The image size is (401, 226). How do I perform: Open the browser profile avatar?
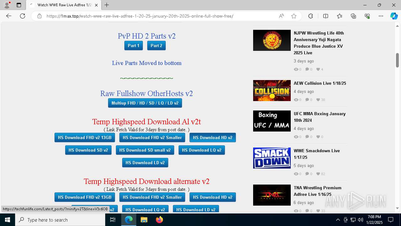pos(7,5)
